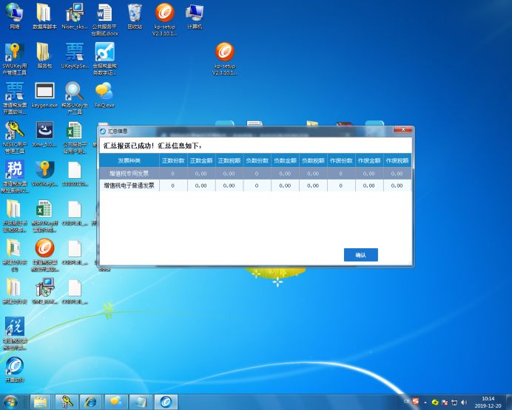Click the volume speaker tray icon
Image resolution: width=512 pixels, height=410 pixels.
coord(464,402)
